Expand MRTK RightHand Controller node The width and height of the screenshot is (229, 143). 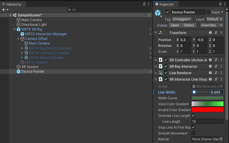coord(22,48)
